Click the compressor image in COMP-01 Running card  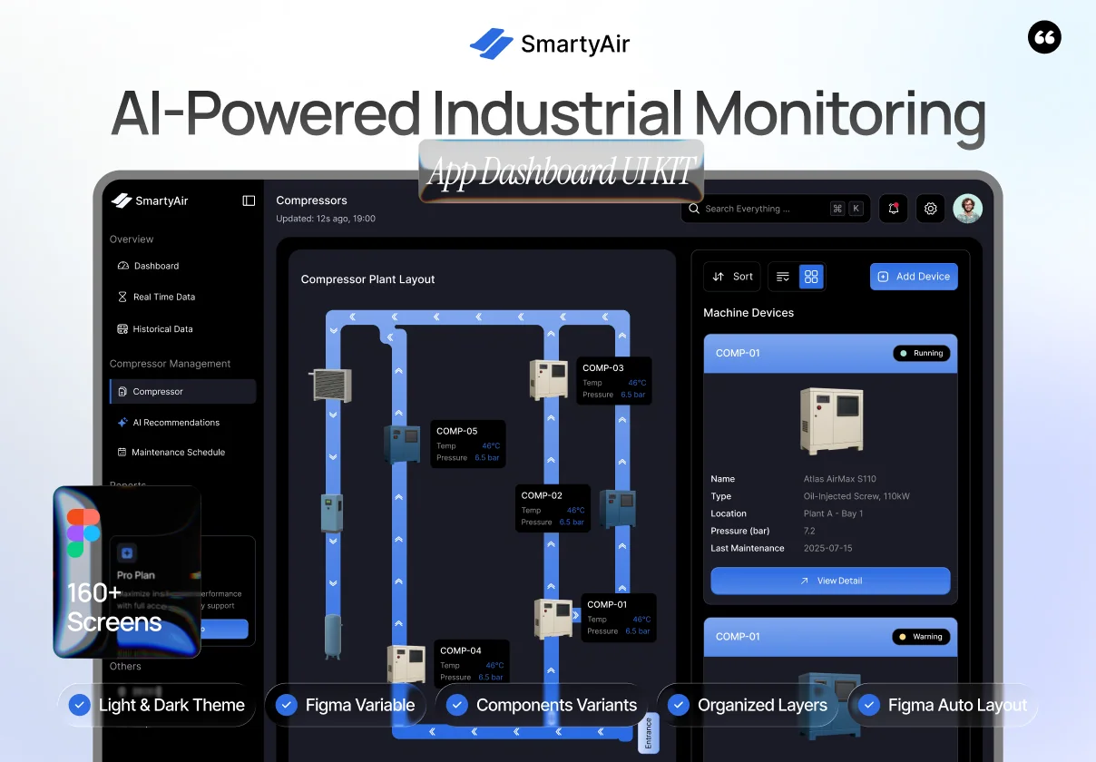(832, 420)
